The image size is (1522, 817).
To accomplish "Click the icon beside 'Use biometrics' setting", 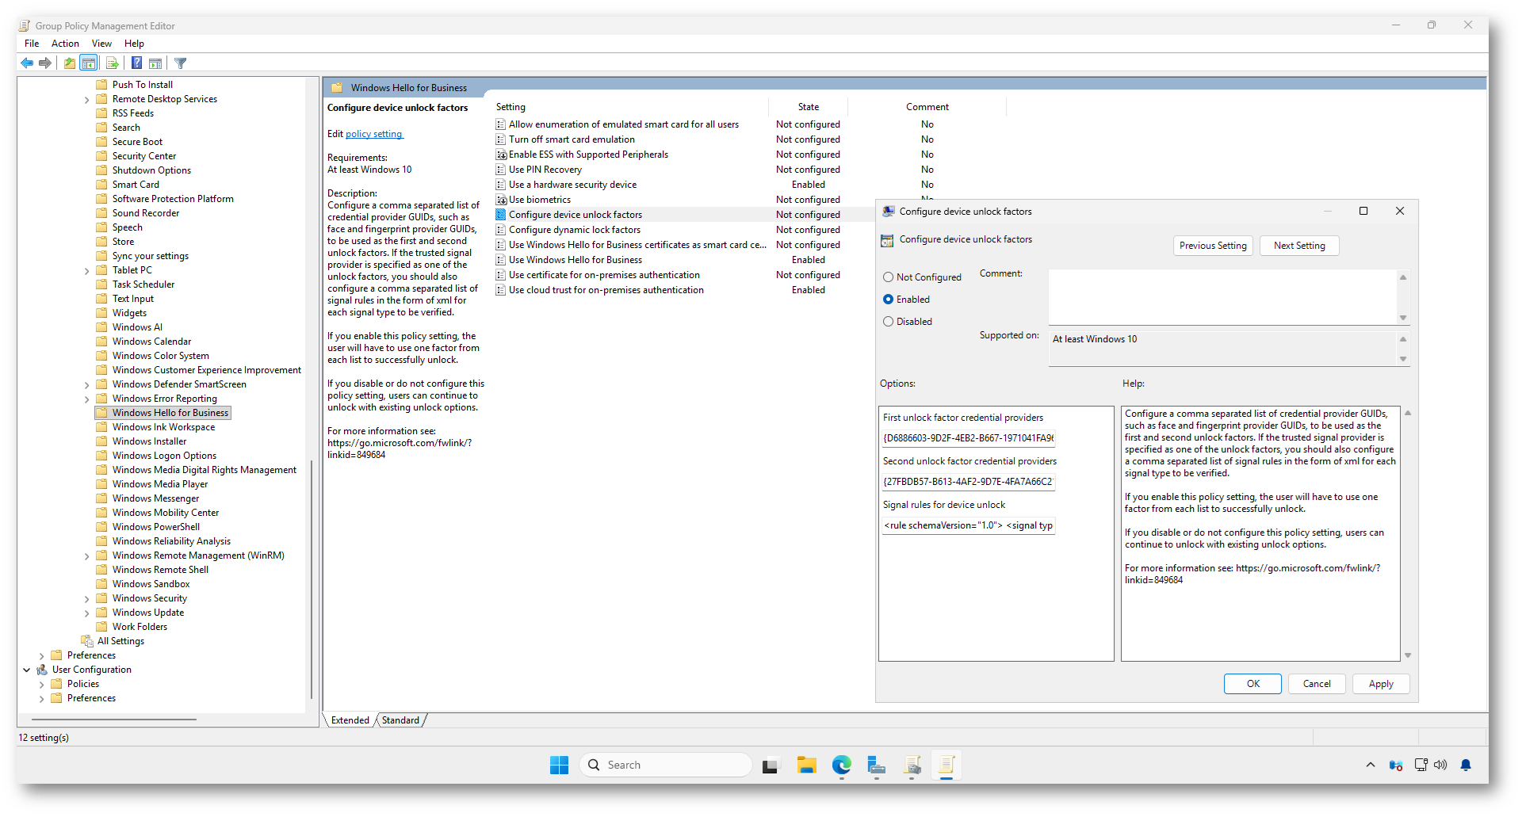I will (x=501, y=200).
